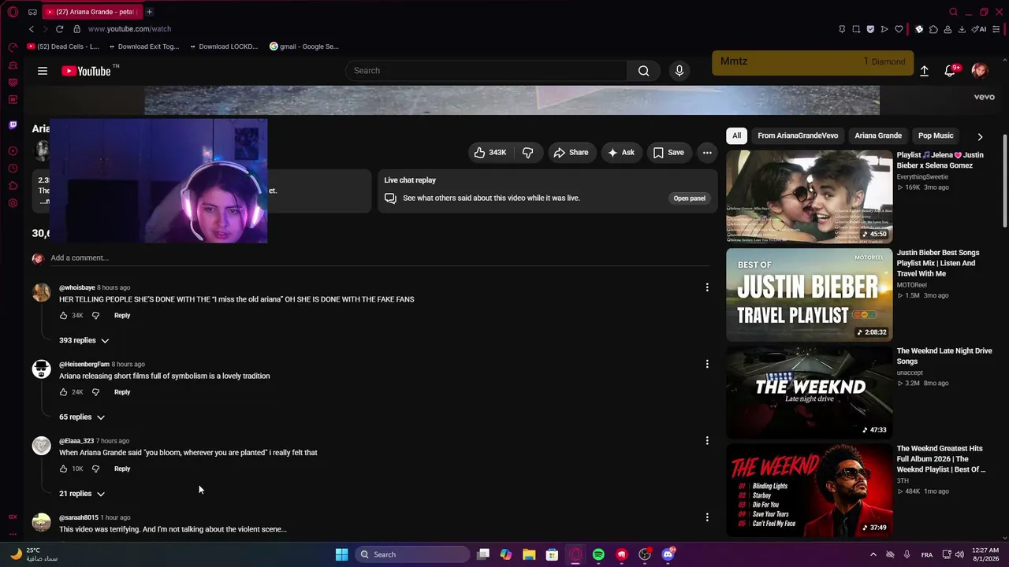Open YouTube notifications bell

[x=951, y=71]
